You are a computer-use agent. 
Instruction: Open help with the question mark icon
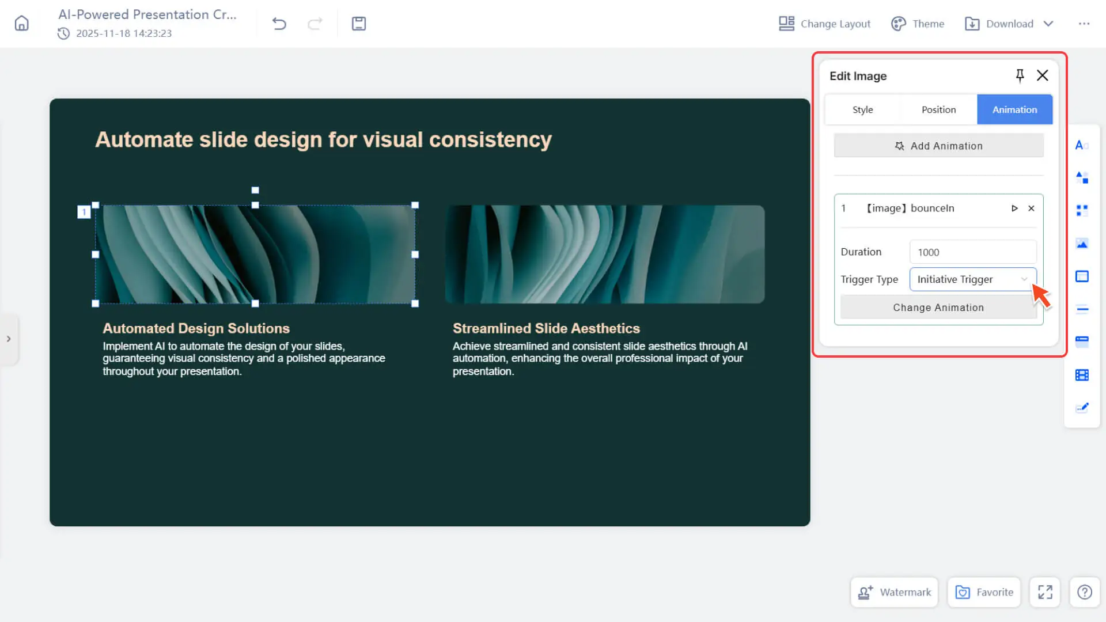click(x=1085, y=592)
